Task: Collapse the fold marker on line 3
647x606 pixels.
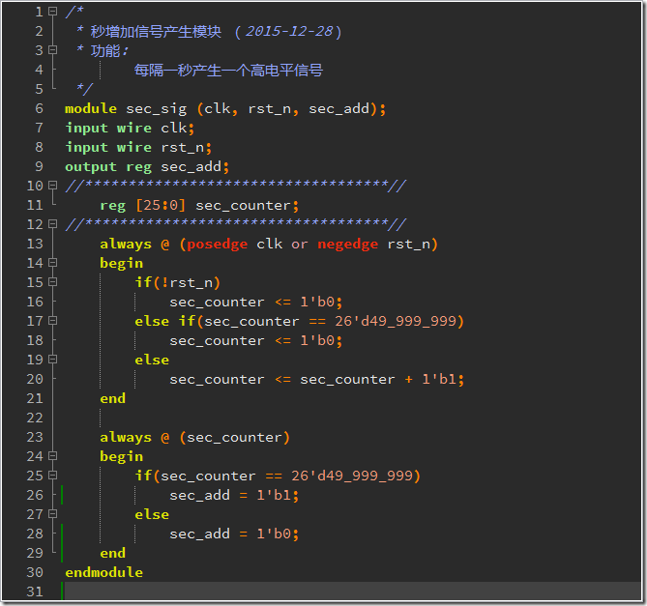Action: click(52, 50)
